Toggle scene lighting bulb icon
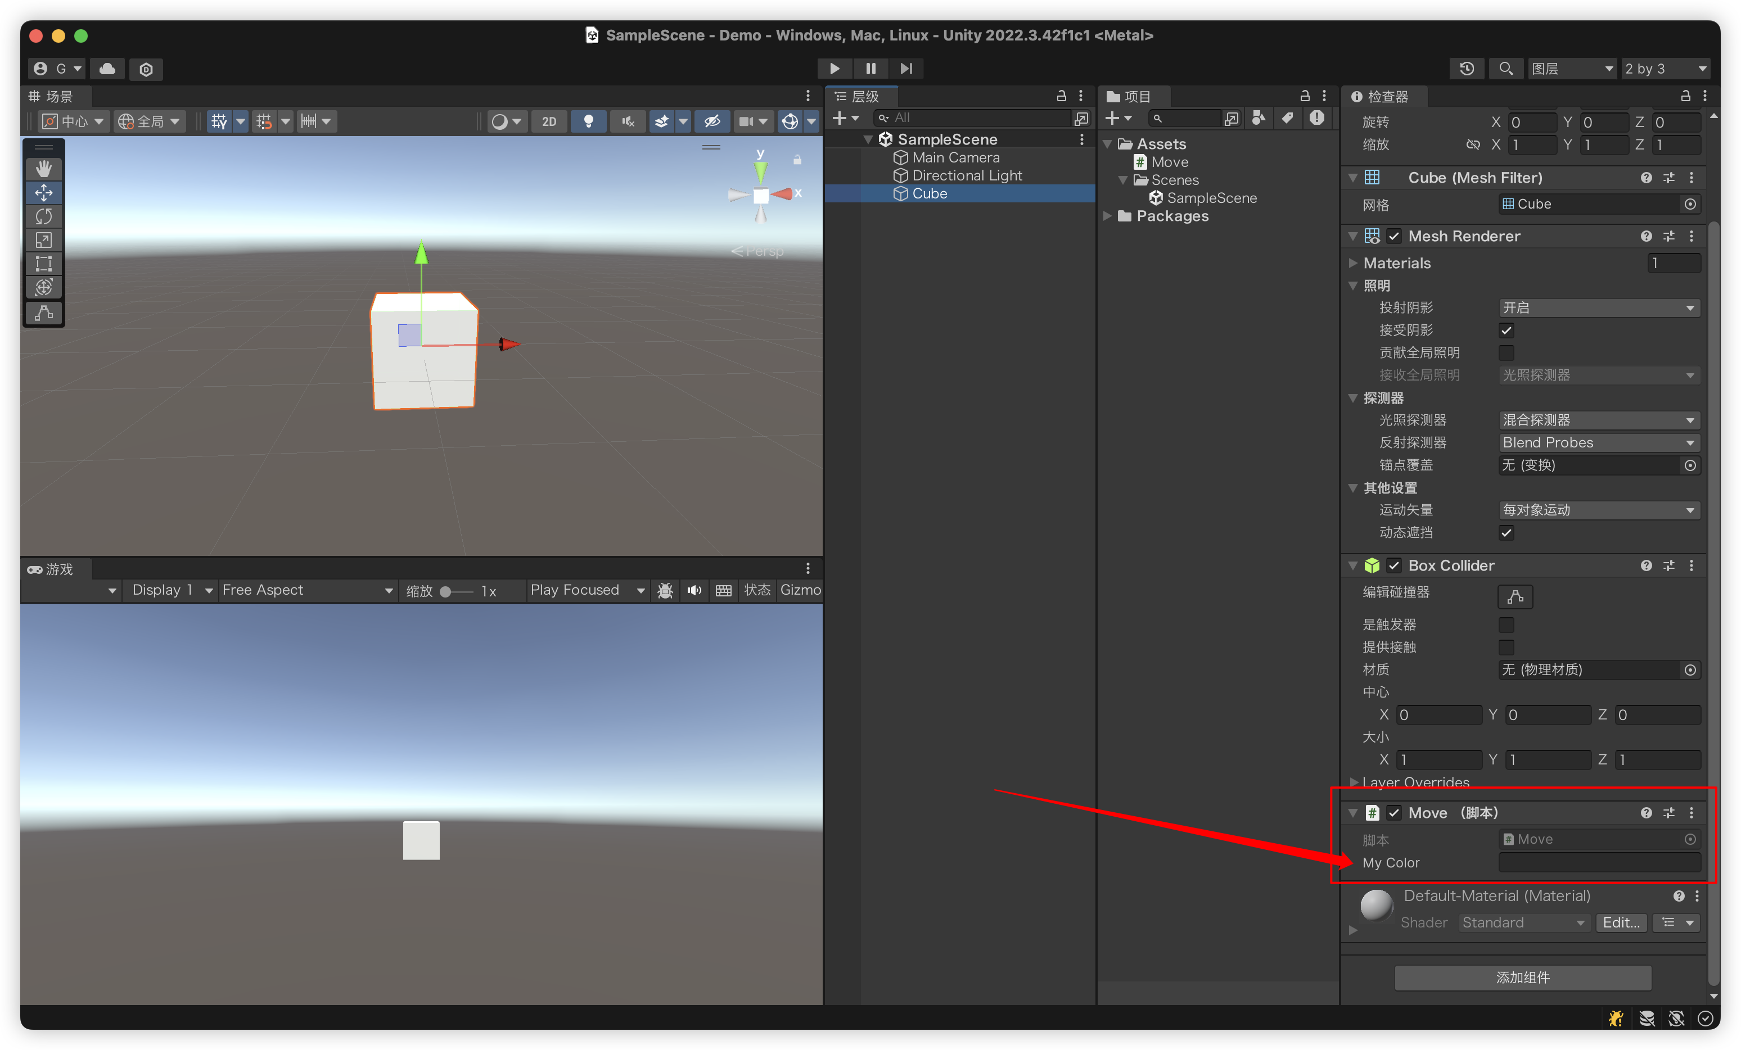The image size is (1741, 1050). point(588,121)
